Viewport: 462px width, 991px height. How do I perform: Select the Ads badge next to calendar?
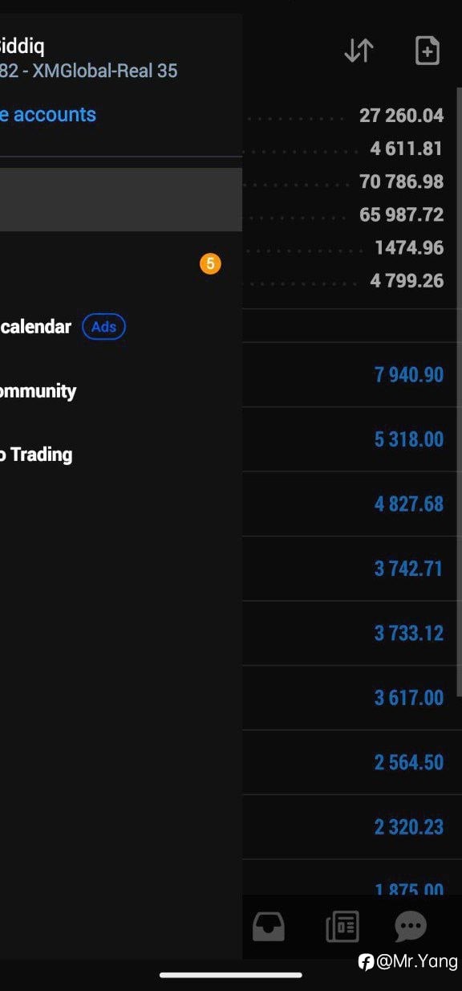click(104, 327)
